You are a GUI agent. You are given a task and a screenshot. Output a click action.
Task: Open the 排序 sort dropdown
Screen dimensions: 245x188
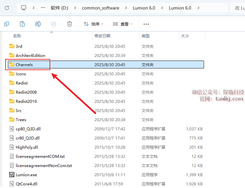(x=93, y=24)
